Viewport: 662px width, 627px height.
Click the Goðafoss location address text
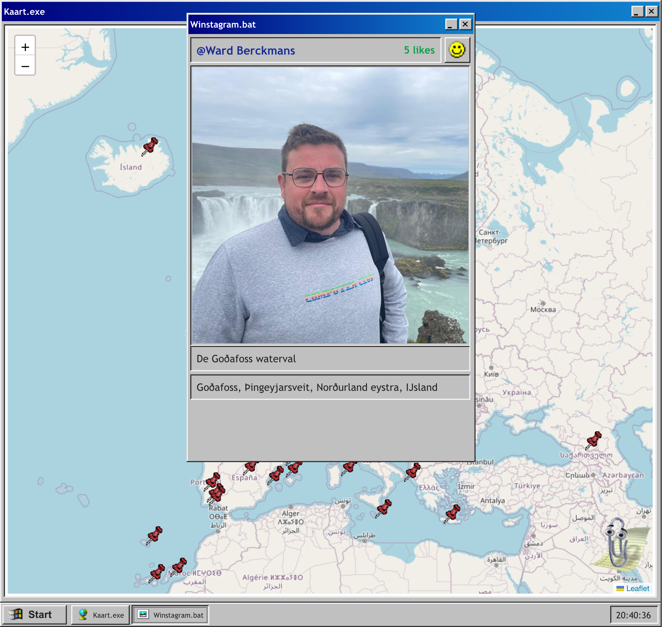tap(317, 387)
